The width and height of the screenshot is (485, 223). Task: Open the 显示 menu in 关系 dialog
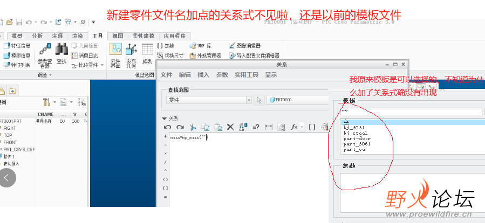[x=271, y=75]
